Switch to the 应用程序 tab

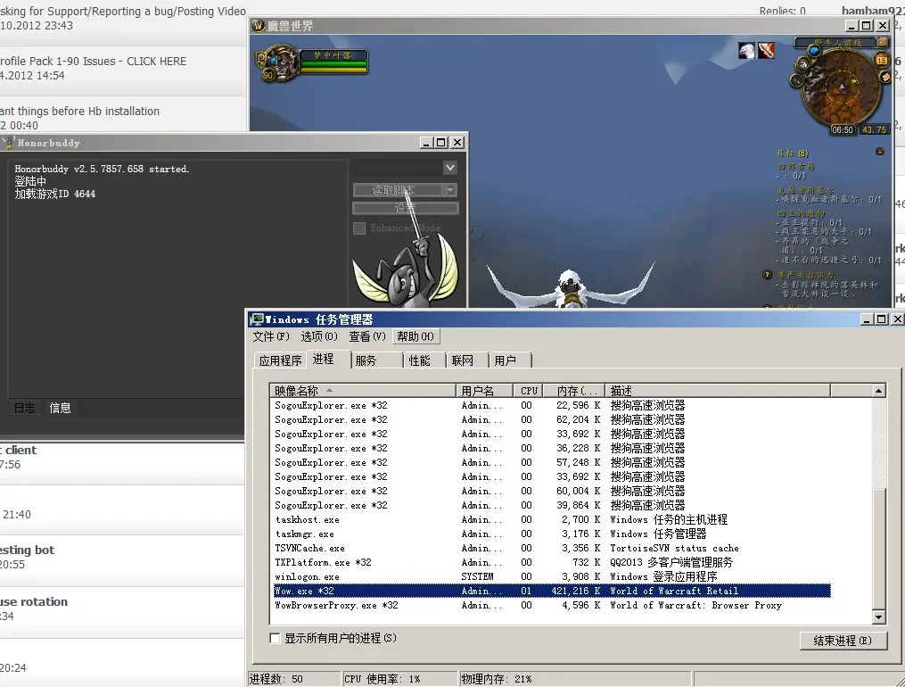(280, 360)
